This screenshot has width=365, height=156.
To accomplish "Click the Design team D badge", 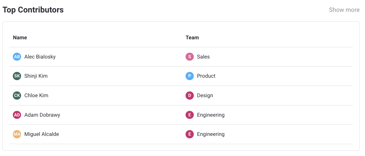I will pyautogui.click(x=190, y=95).
